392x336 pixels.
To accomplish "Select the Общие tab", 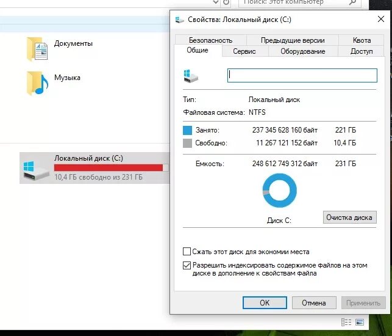I will (x=198, y=50).
